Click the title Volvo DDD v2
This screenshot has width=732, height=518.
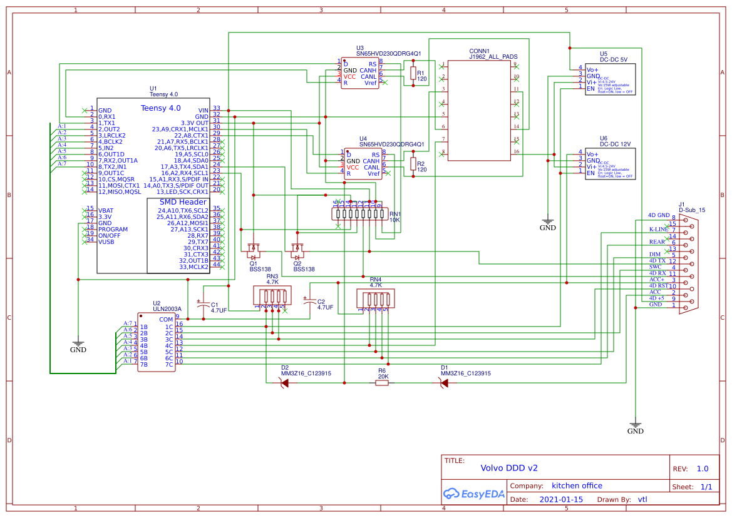coord(510,467)
